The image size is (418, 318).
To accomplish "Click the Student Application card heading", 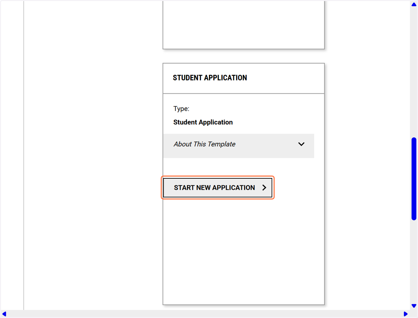I will coord(210,78).
